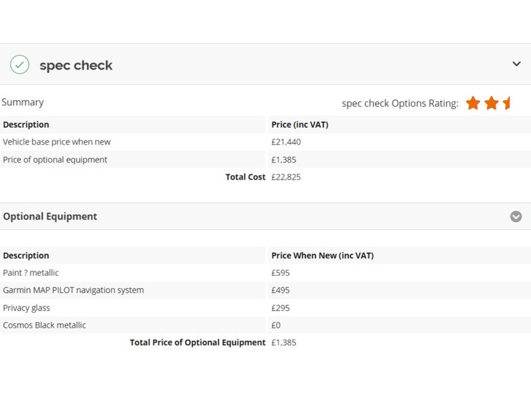Click Garmin MAP PILOT navigation system entry
This screenshot has width=531, height=398.
click(x=73, y=290)
